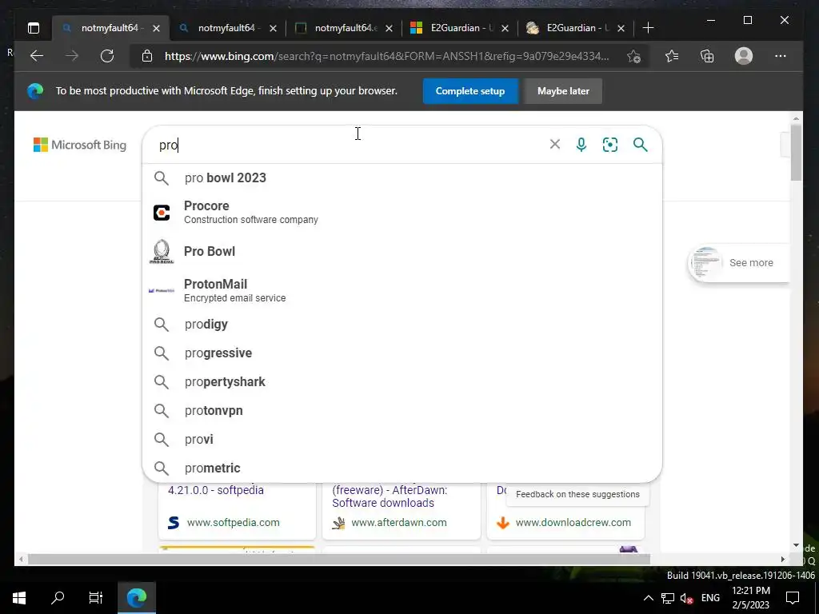Click the vertical scrollbar thumb
Image resolution: width=819 pixels, height=614 pixels.
point(796,153)
